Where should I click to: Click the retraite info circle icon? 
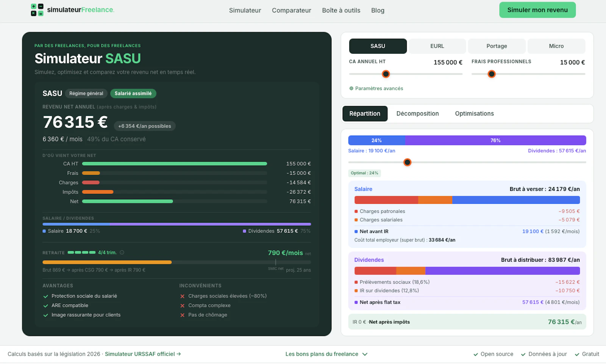pyautogui.click(x=122, y=252)
